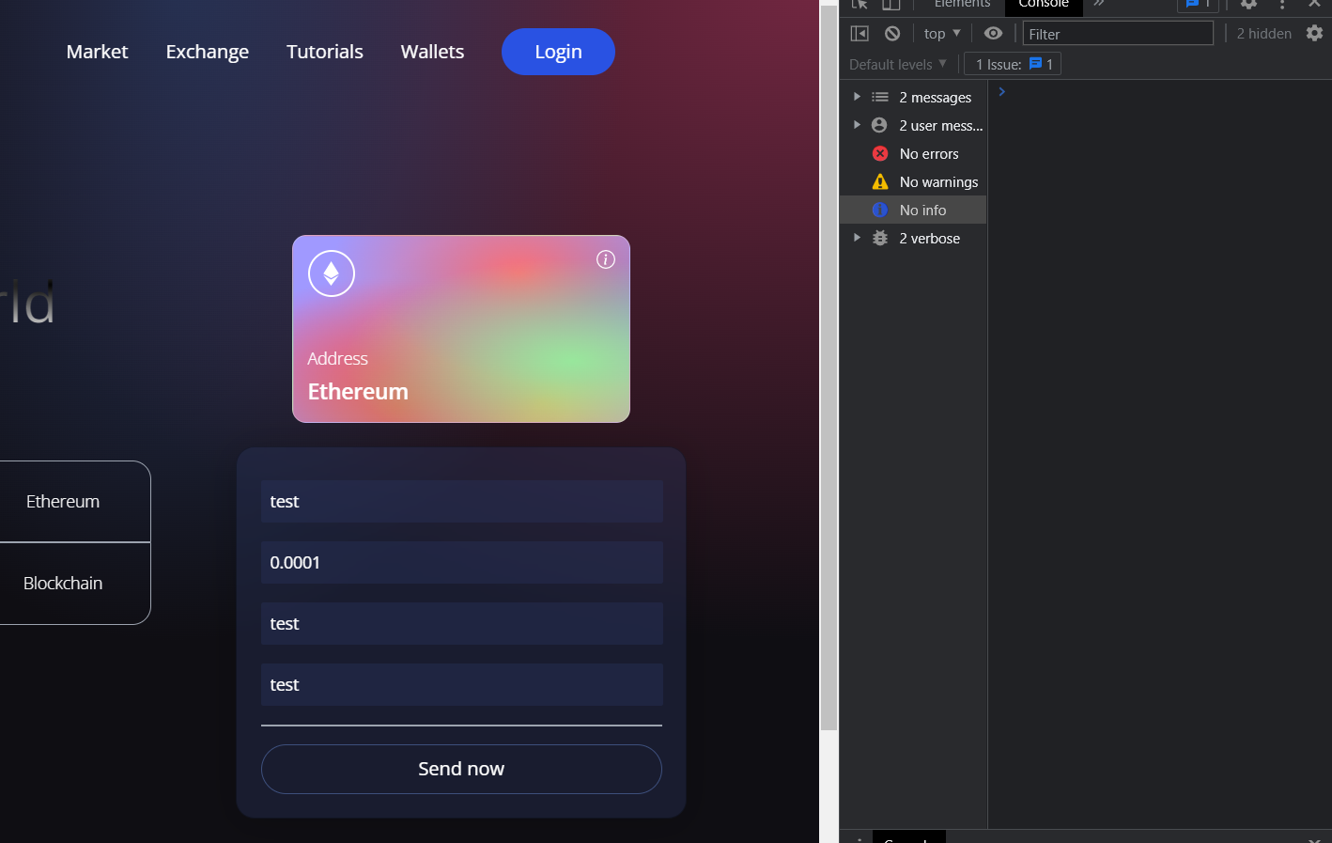This screenshot has width=1332, height=843.
Task: Click the info icon on the Ethereum card
Action: tap(605, 259)
